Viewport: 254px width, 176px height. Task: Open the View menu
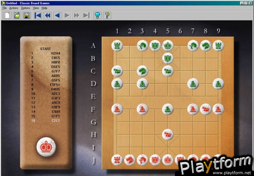36,8
